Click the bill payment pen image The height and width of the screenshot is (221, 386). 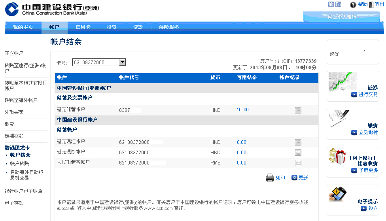tap(339, 119)
